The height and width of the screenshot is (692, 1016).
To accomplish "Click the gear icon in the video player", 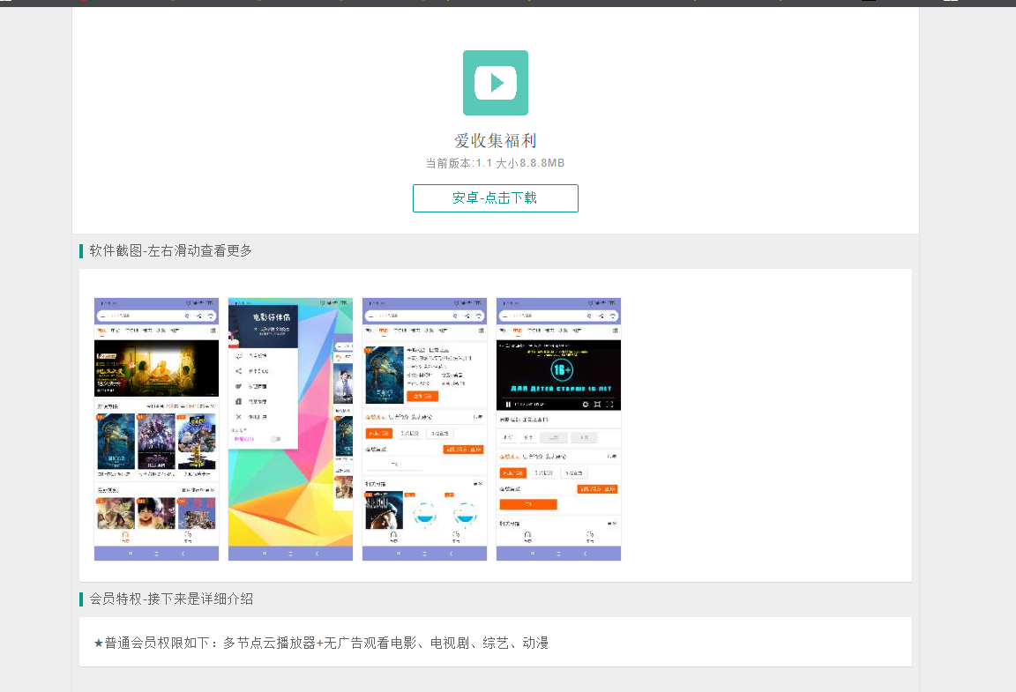I will coord(585,404).
